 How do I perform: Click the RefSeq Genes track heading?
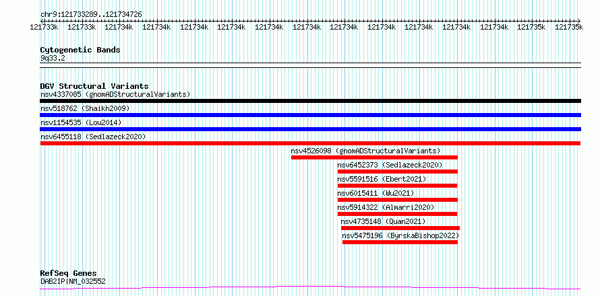(x=68, y=273)
